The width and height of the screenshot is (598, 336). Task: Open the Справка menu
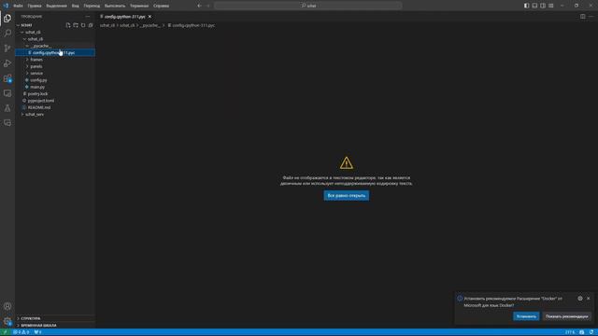(x=161, y=6)
